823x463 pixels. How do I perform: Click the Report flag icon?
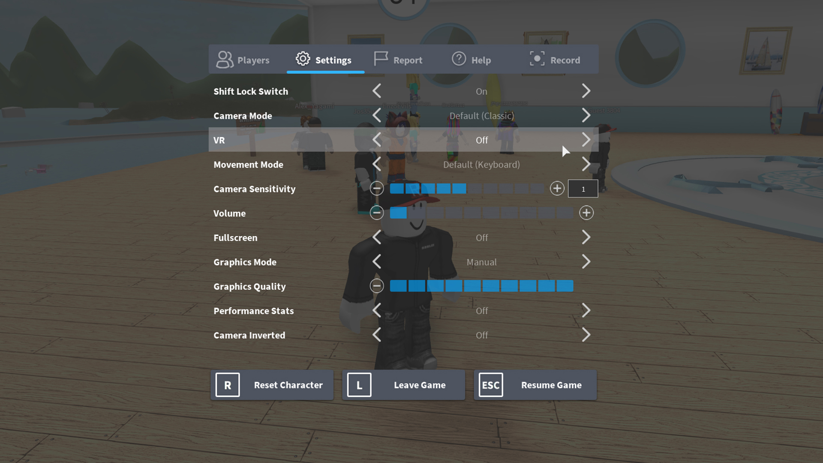tap(380, 59)
